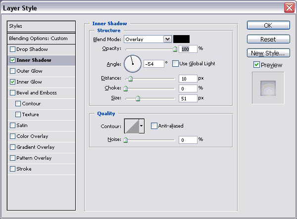Click the Opacity slider handle
This screenshot has height=219, width=297.
pyautogui.click(x=174, y=49)
